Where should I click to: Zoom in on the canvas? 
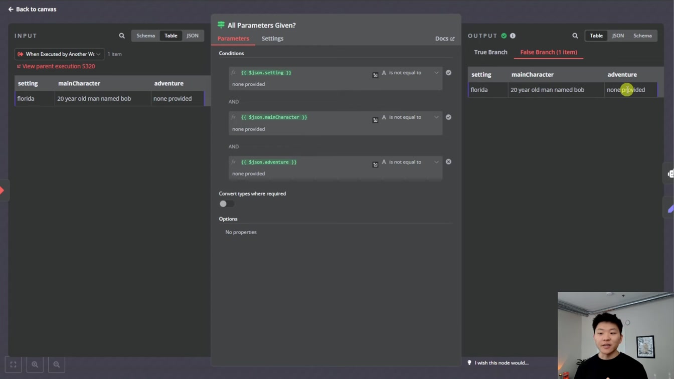[x=35, y=364]
